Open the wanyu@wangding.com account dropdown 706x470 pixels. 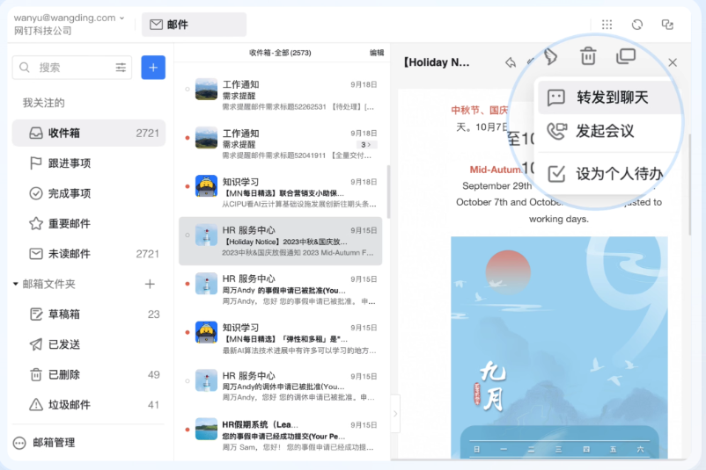pyautogui.click(x=69, y=18)
